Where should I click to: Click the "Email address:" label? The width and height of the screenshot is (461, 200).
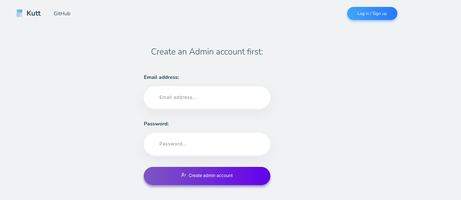pyautogui.click(x=161, y=77)
